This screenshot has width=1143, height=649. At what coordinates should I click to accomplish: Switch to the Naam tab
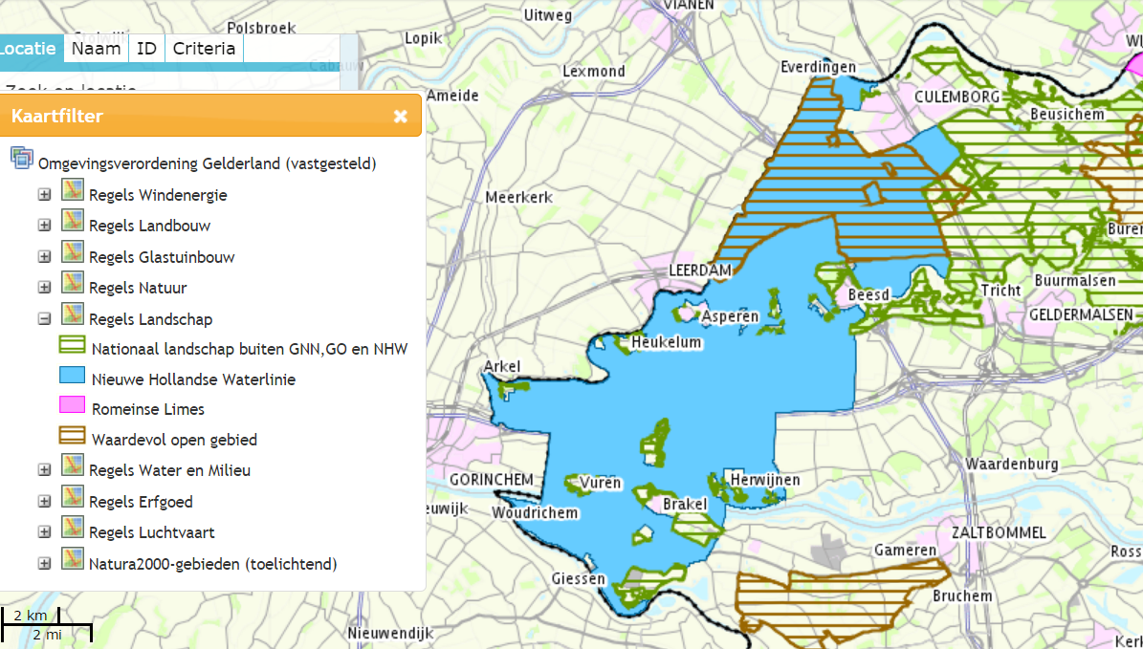(x=96, y=48)
